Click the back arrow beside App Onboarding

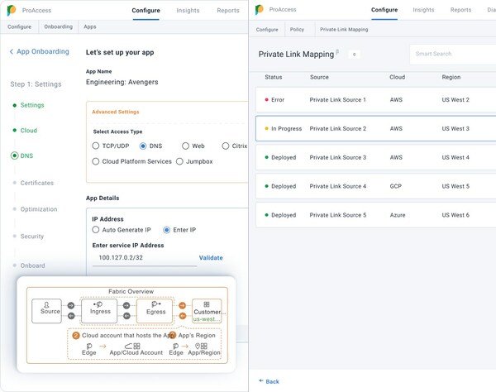pos(12,52)
